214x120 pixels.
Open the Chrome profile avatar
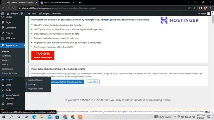coord(206,8)
